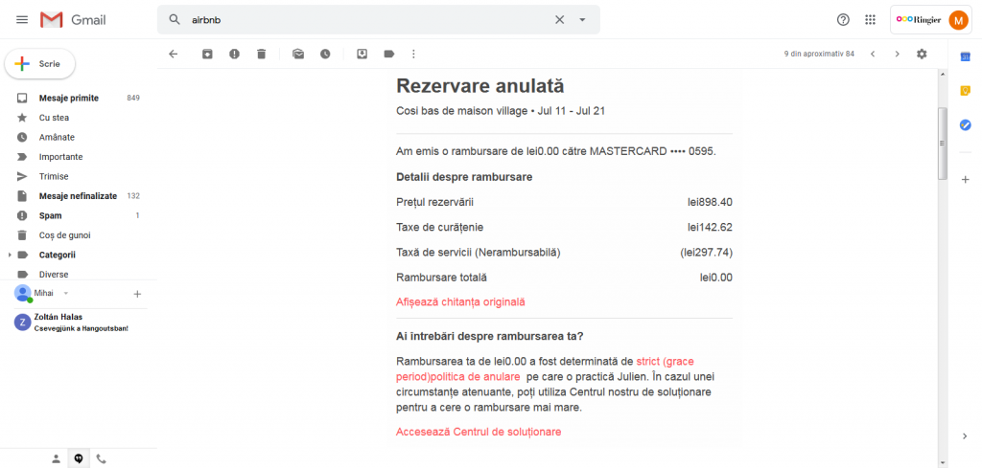Open the Settings gear
This screenshot has height=468, width=982.
pyautogui.click(x=922, y=55)
